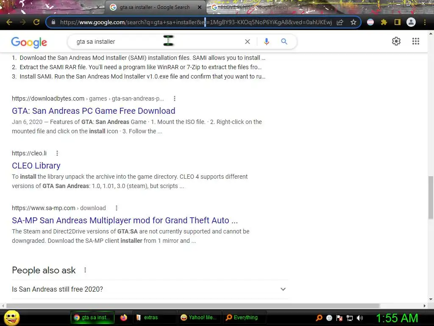
Task: Open the SA-MP San Andreas Multiplayer result
Action: point(125,220)
